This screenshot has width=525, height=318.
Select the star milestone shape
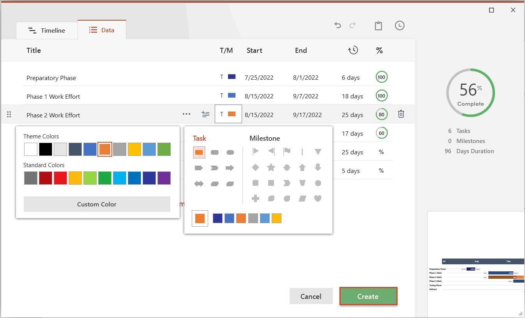tap(271, 168)
